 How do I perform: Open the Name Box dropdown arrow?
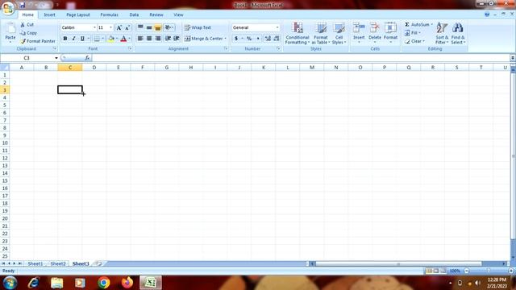56,58
